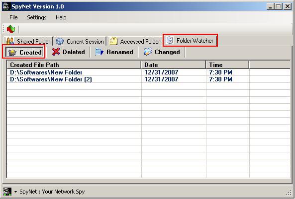The image size is (295, 199).
Task: Click the red-green refresh toolbar icon
Action: point(11,29)
